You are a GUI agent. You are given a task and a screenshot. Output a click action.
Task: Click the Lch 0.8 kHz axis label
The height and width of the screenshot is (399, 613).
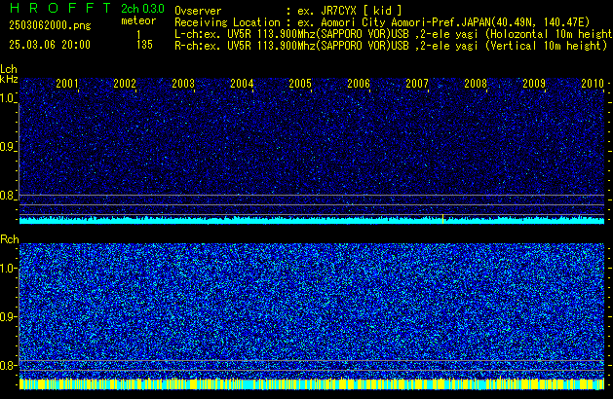8,196
